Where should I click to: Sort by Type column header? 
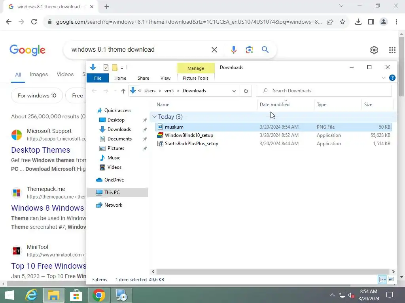tap(321, 104)
